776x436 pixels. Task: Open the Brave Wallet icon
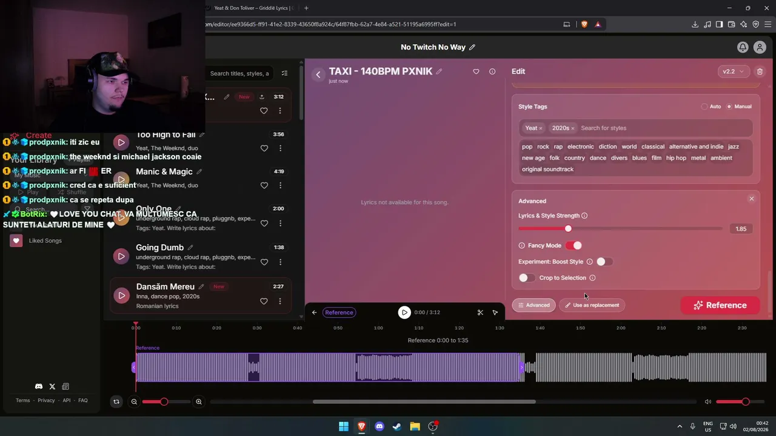[731, 24]
